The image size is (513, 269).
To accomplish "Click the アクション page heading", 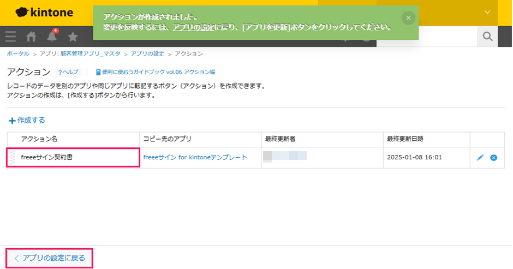I will point(29,72).
